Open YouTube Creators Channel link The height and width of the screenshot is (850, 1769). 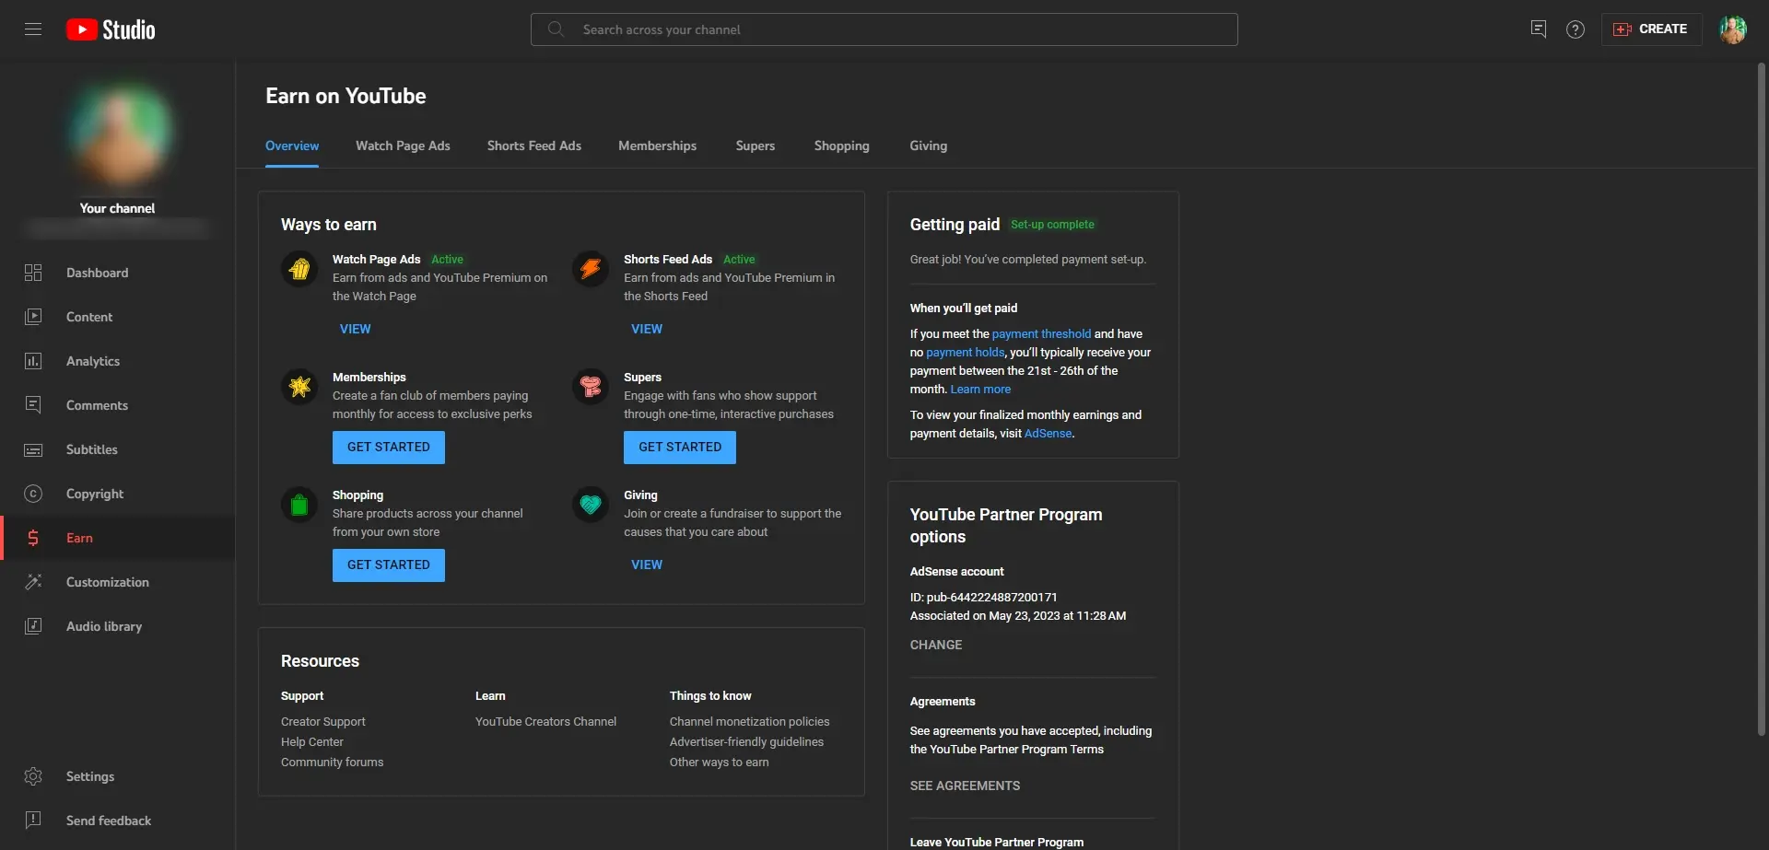click(x=545, y=722)
